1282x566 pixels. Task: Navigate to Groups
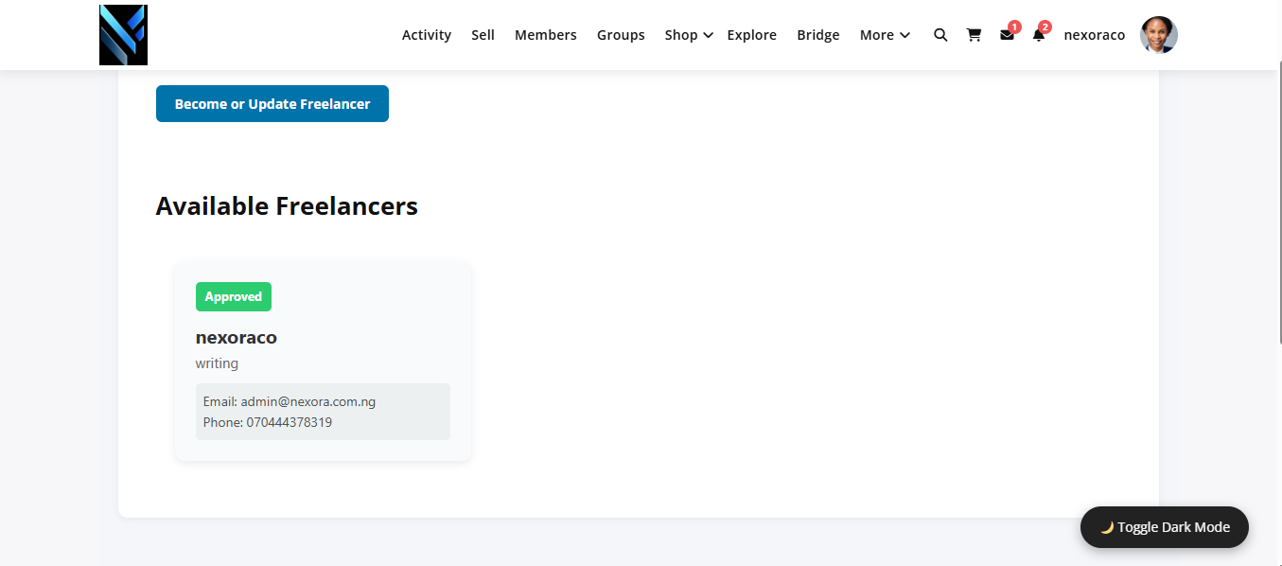(621, 35)
